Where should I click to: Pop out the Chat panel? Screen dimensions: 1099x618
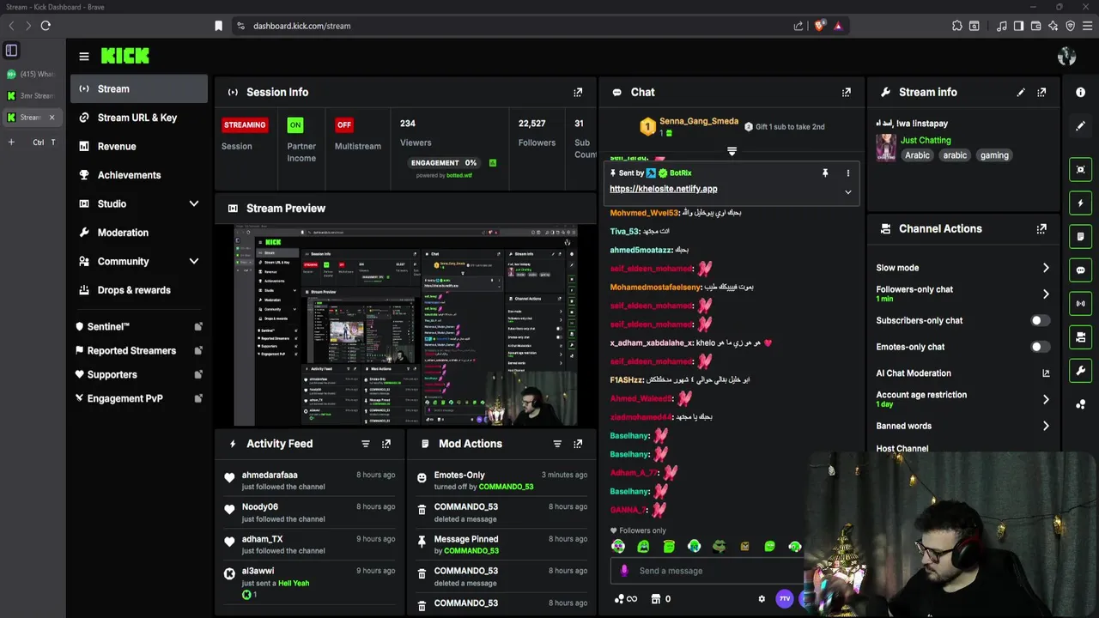847,92
